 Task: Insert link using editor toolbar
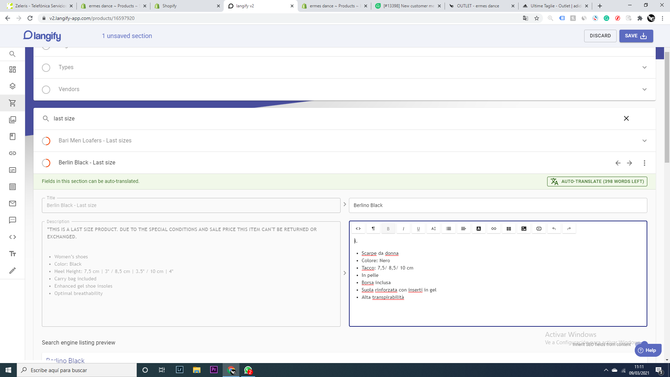click(x=494, y=229)
